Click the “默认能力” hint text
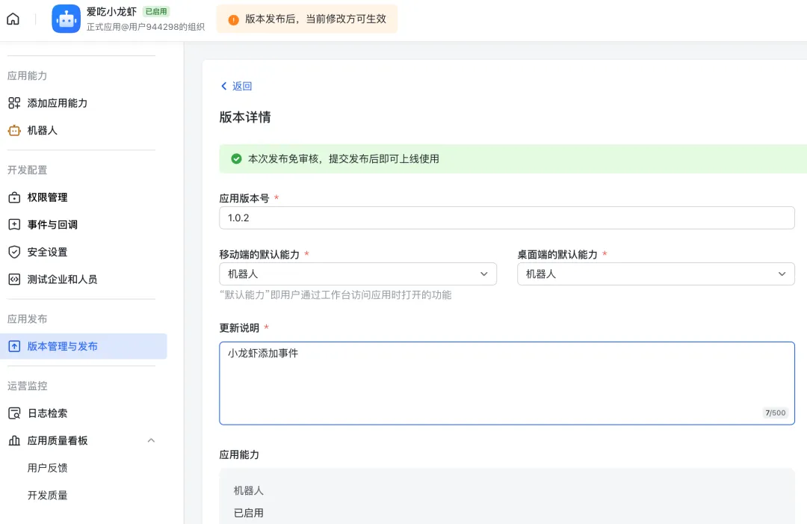 click(x=336, y=295)
